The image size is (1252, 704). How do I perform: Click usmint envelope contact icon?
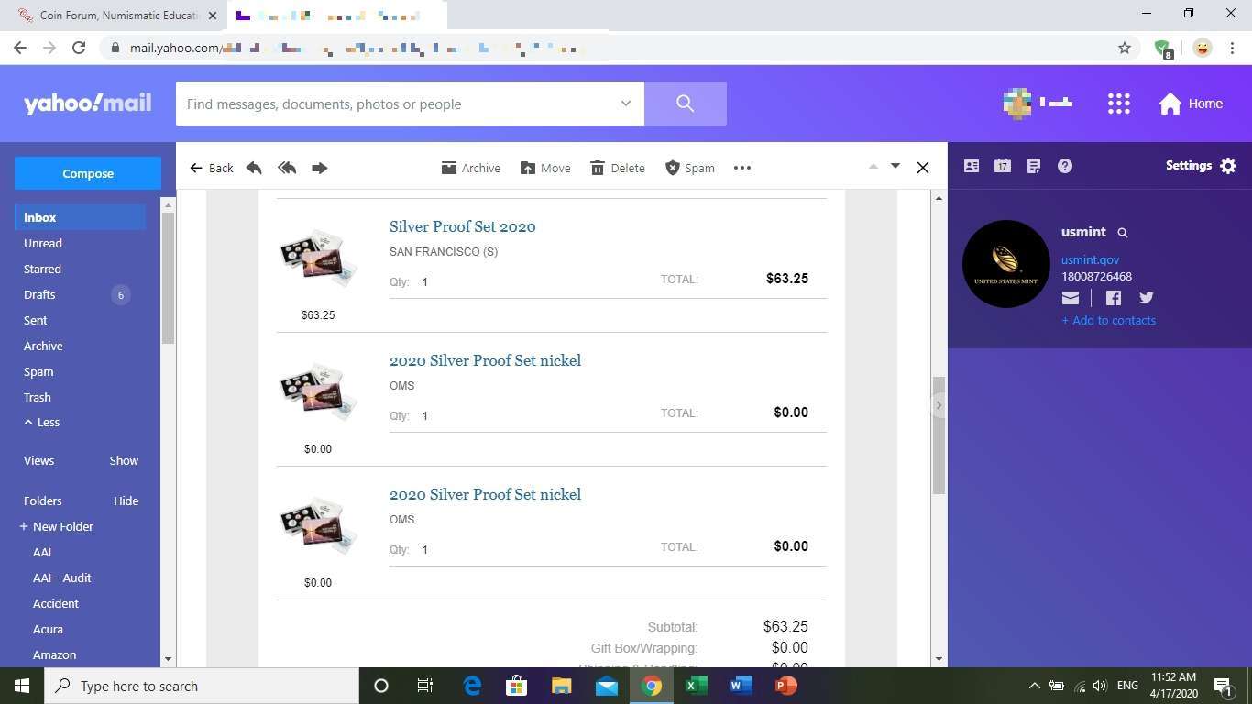pos(1071,298)
